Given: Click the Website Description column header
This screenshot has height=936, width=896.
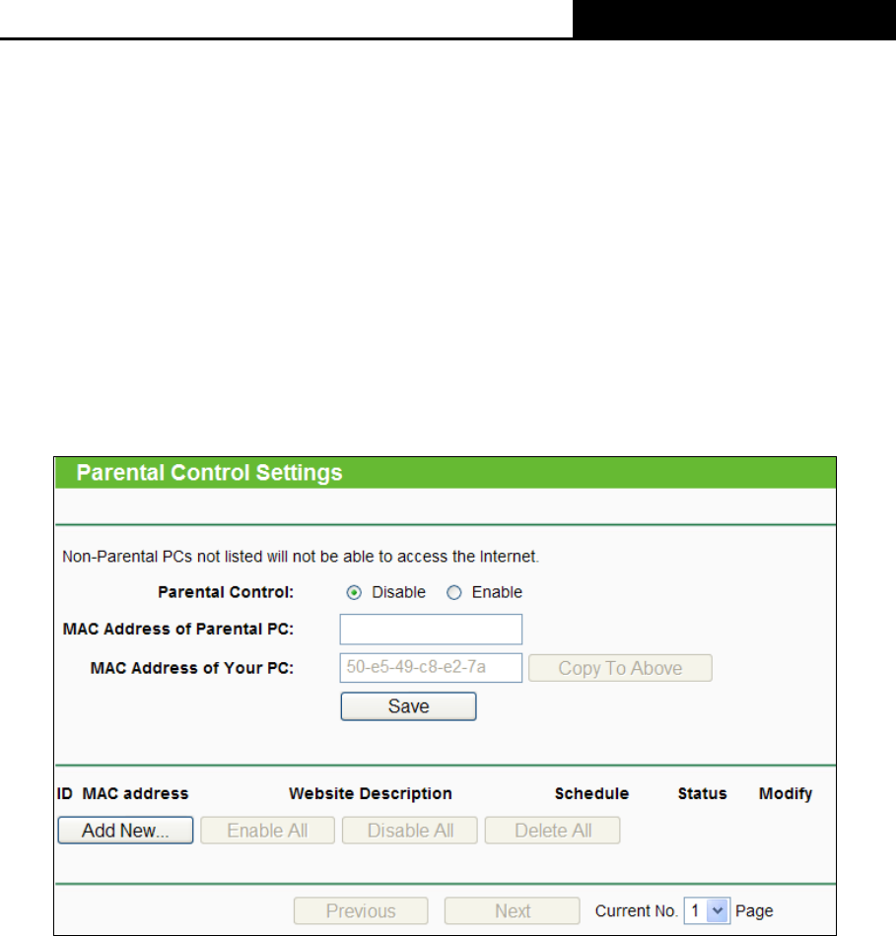Looking at the screenshot, I should [371, 793].
